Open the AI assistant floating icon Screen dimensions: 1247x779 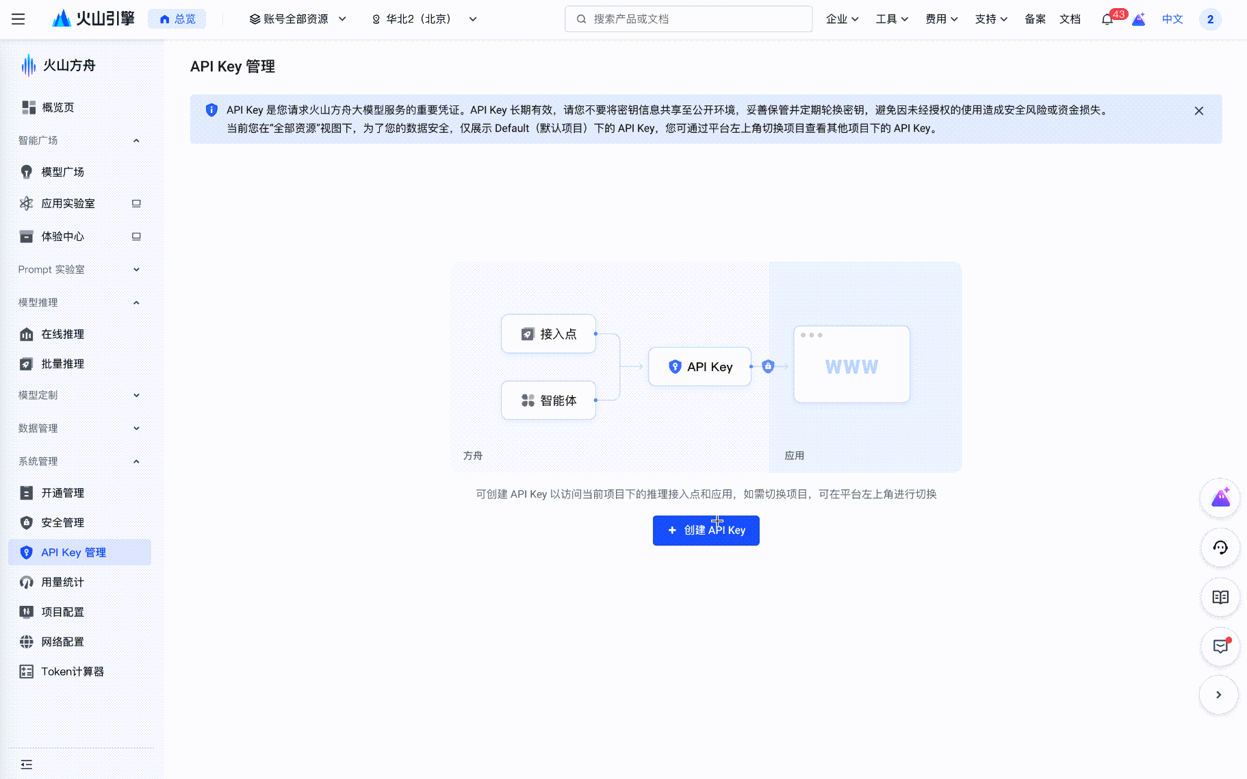1220,498
